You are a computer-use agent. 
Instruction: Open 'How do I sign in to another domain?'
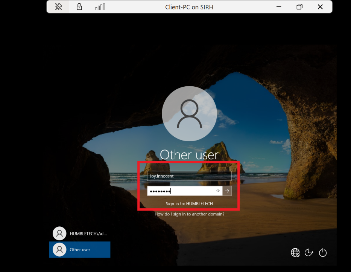[189, 214]
